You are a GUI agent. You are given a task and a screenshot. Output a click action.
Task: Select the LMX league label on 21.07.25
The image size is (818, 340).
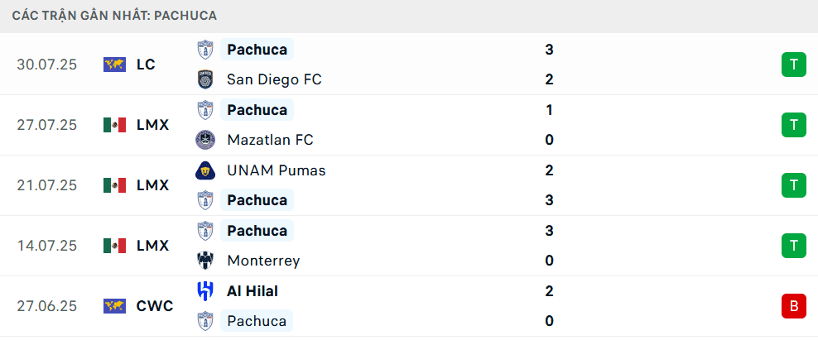[152, 185]
